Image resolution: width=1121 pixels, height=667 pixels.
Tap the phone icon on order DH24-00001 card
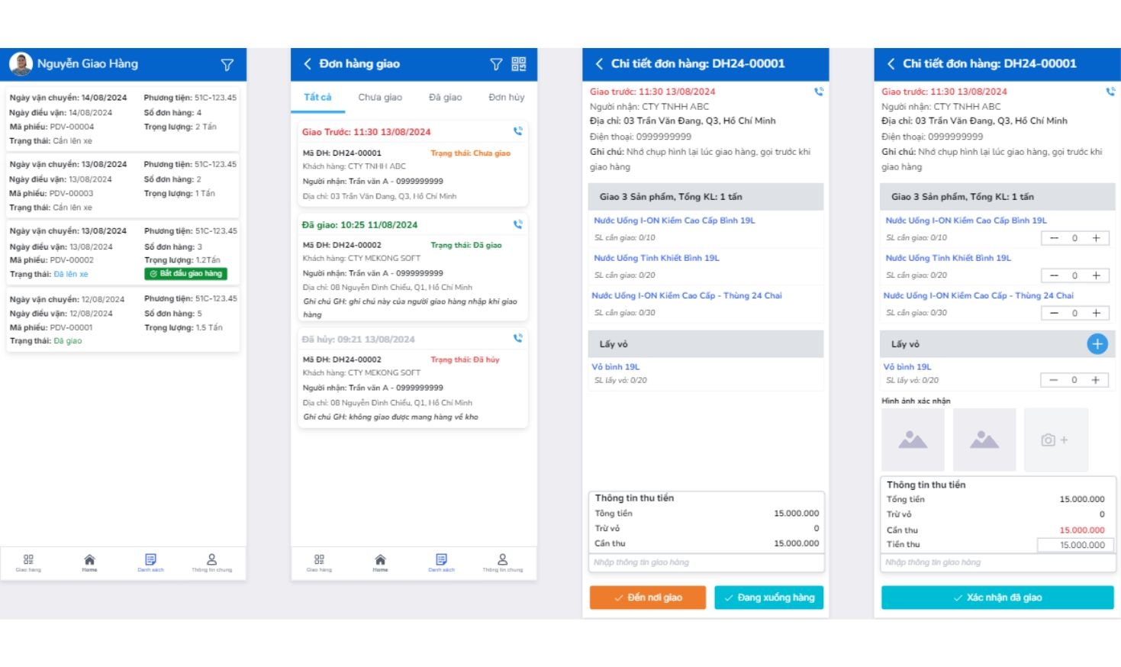point(519,130)
